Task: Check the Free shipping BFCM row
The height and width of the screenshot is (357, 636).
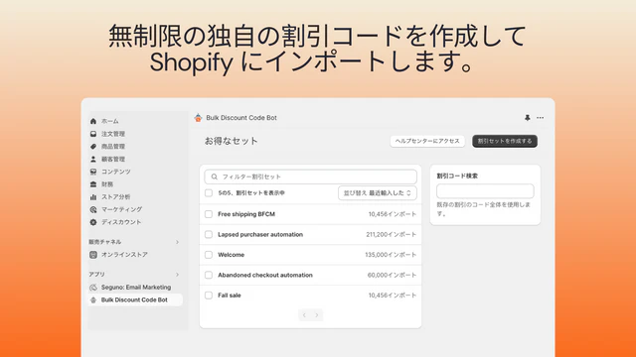Action: [x=209, y=214]
